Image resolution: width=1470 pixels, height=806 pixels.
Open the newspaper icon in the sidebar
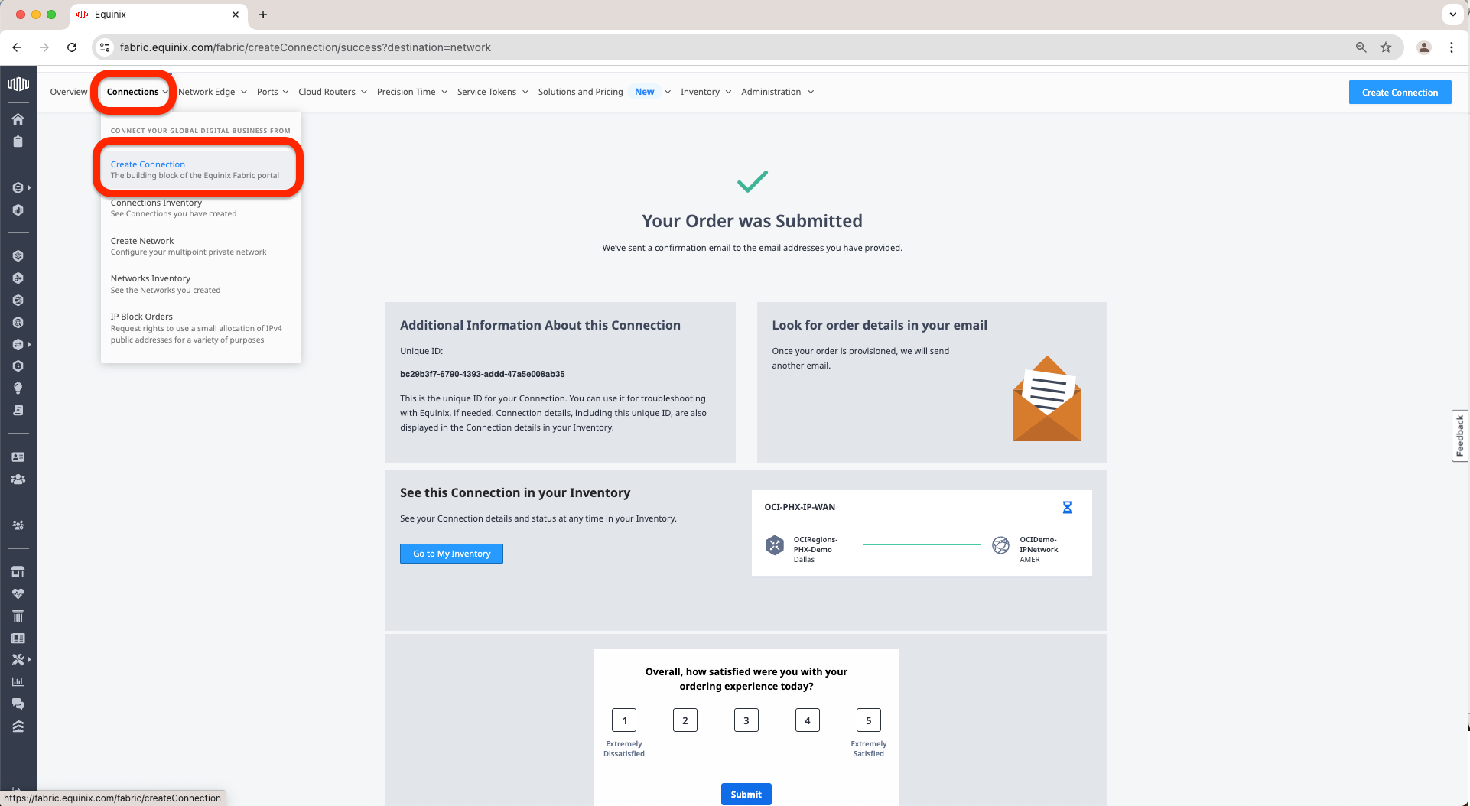coord(18,638)
